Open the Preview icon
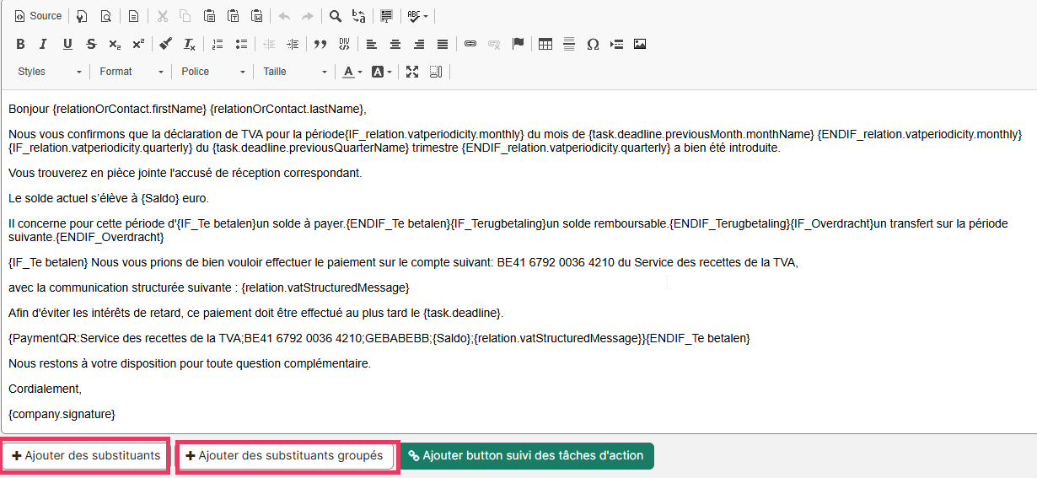 pos(105,16)
